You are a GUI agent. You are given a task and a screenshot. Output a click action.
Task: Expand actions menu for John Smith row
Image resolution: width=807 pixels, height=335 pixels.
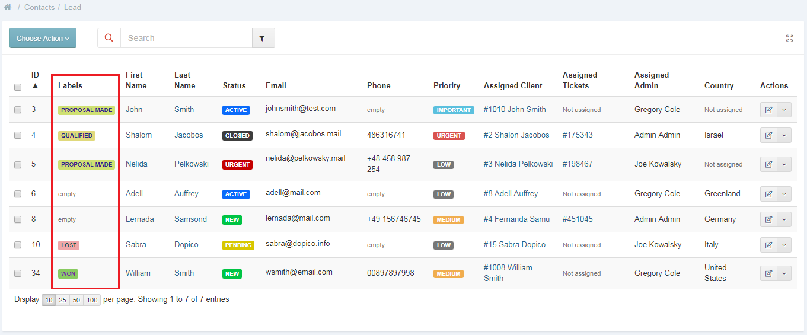pos(784,110)
